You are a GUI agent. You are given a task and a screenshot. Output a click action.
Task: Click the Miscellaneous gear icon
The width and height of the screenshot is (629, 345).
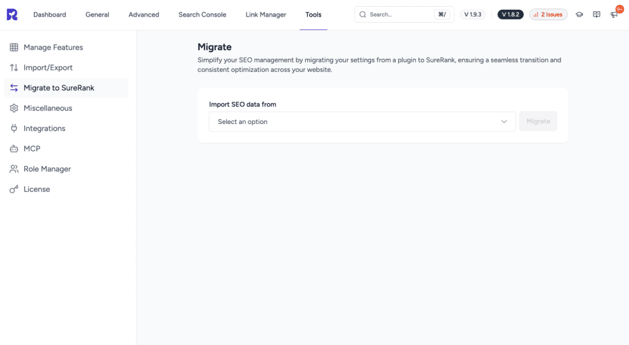pos(14,108)
